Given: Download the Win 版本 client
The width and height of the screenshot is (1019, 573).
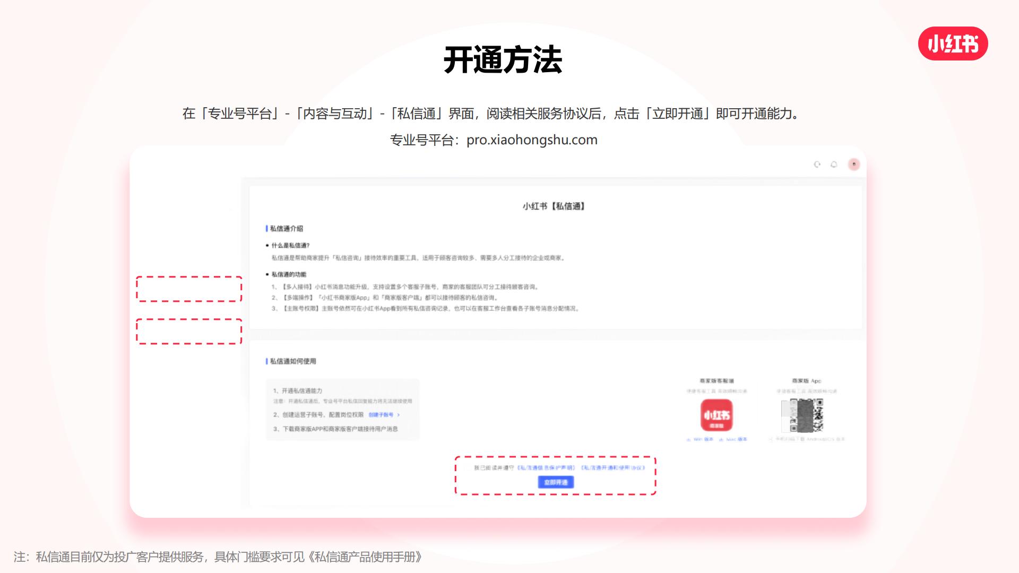Looking at the screenshot, I should click(x=700, y=439).
